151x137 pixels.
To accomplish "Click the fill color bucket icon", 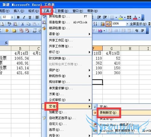I will click(121, 17).
